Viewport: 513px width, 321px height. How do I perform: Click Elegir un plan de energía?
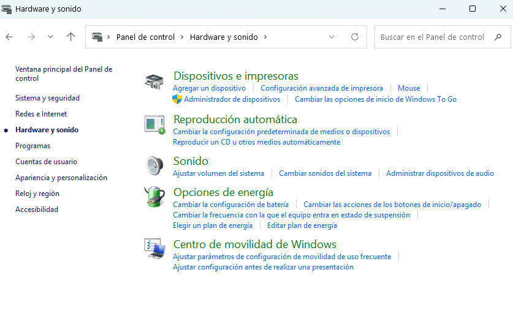pos(213,225)
